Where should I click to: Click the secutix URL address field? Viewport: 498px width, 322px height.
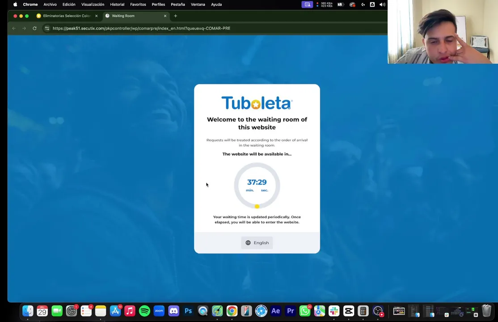click(x=141, y=28)
